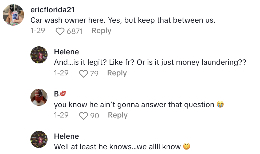Like Helene's money laundering question comment

pos(84,73)
